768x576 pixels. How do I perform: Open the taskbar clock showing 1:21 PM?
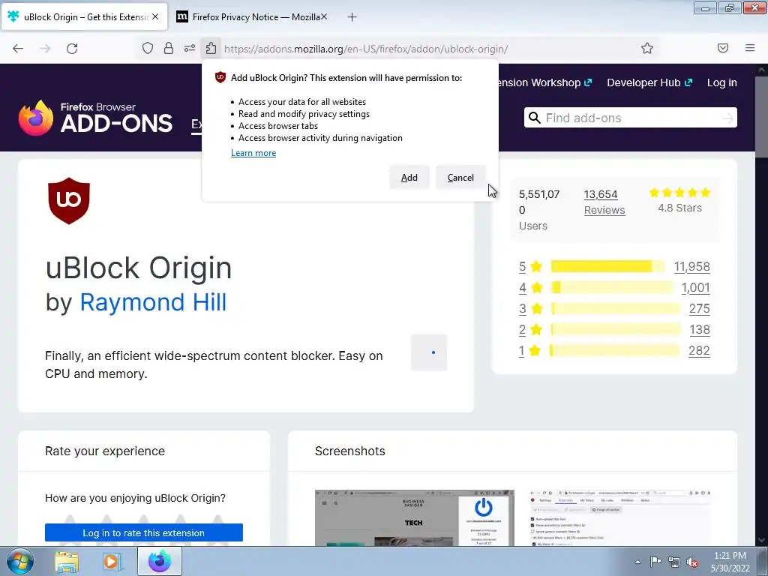point(730,562)
